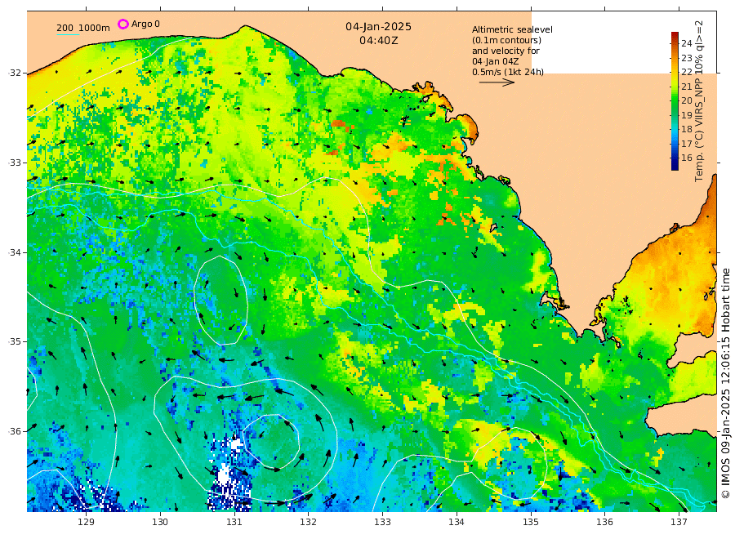735x539 pixels.
Task: Click the 131 longitude axis label
Action: (x=234, y=522)
